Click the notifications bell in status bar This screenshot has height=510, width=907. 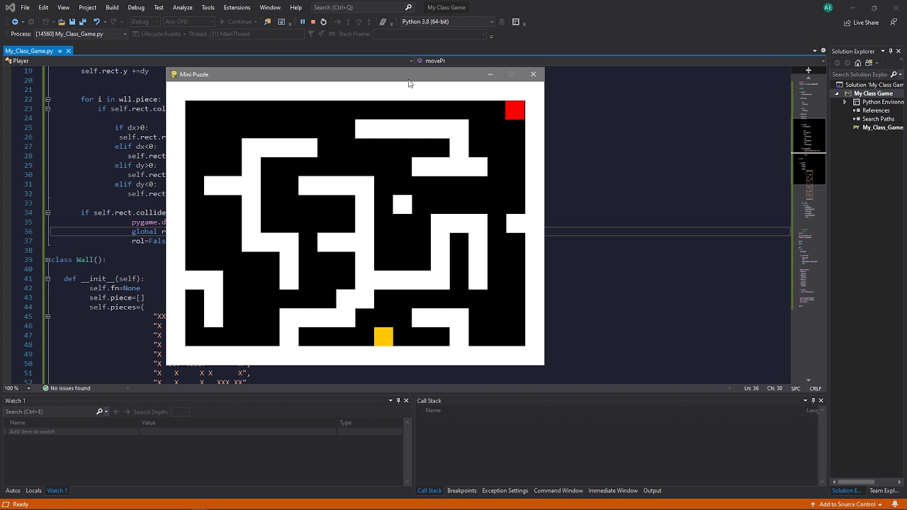coord(896,504)
